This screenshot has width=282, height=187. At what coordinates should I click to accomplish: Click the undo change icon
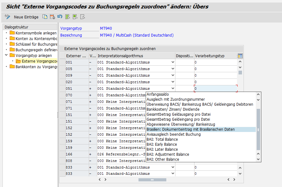tap(60, 17)
